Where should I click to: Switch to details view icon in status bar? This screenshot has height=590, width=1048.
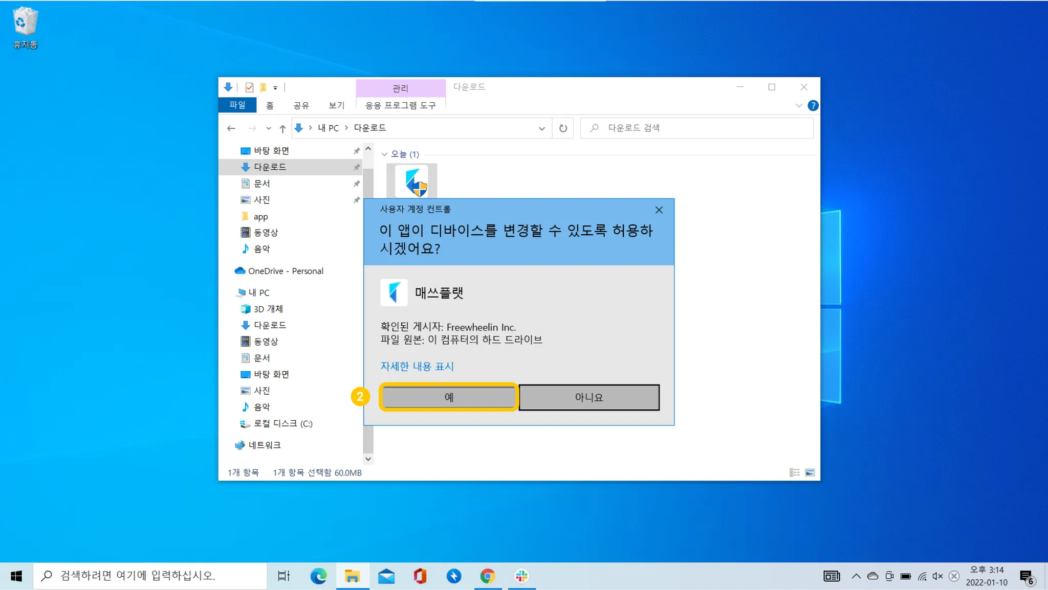click(794, 472)
